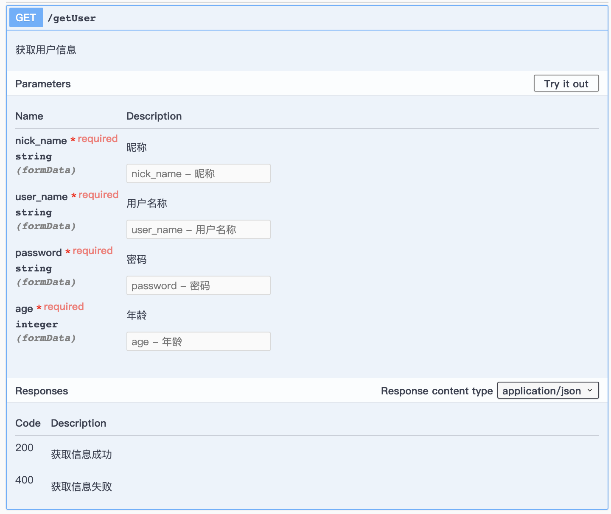Viewport: 611px width, 514px height.
Task: Click the GET method badge
Action: pyautogui.click(x=25, y=17)
